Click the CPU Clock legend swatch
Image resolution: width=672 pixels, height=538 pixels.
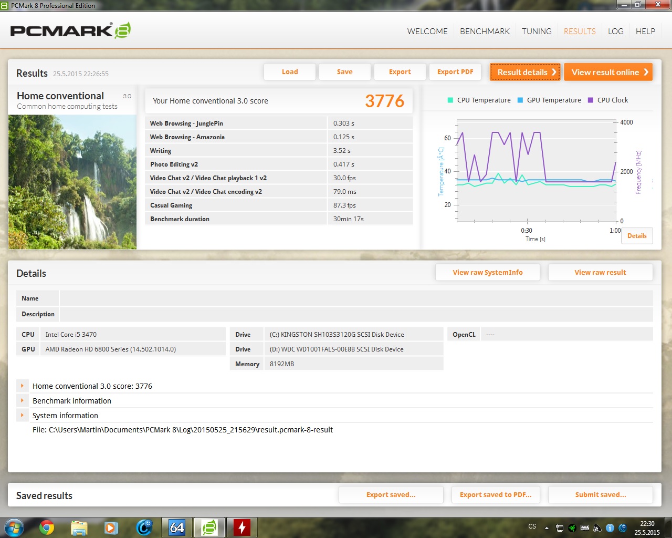pyautogui.click(x=591, y=100)
